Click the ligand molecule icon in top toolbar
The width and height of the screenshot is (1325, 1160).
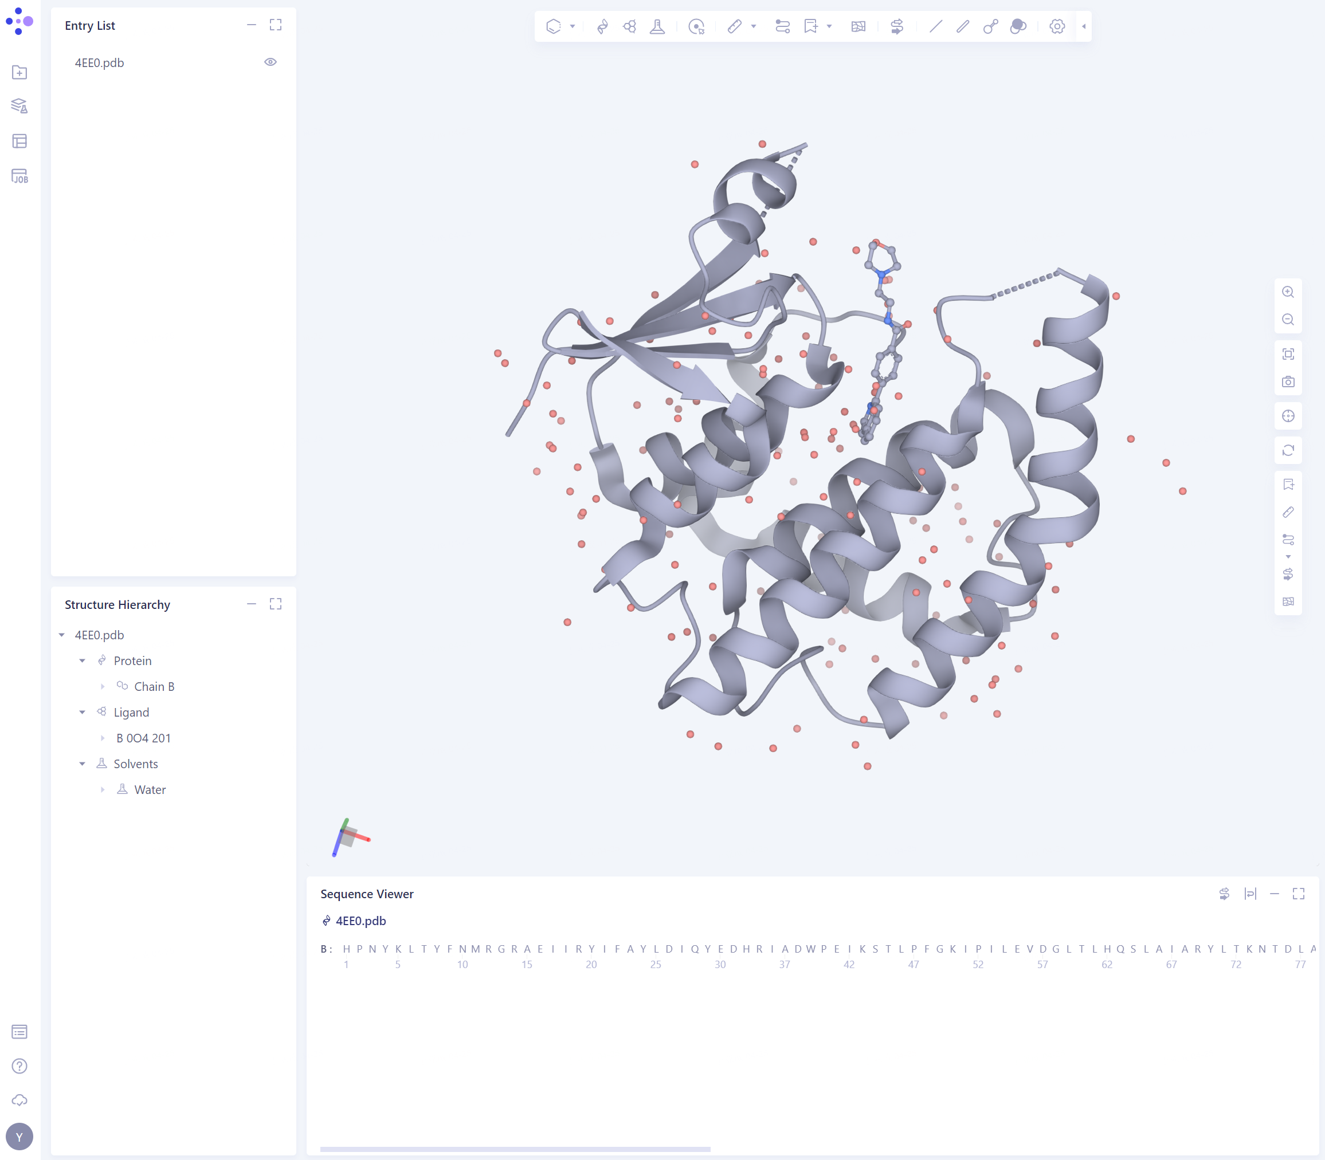629,26
